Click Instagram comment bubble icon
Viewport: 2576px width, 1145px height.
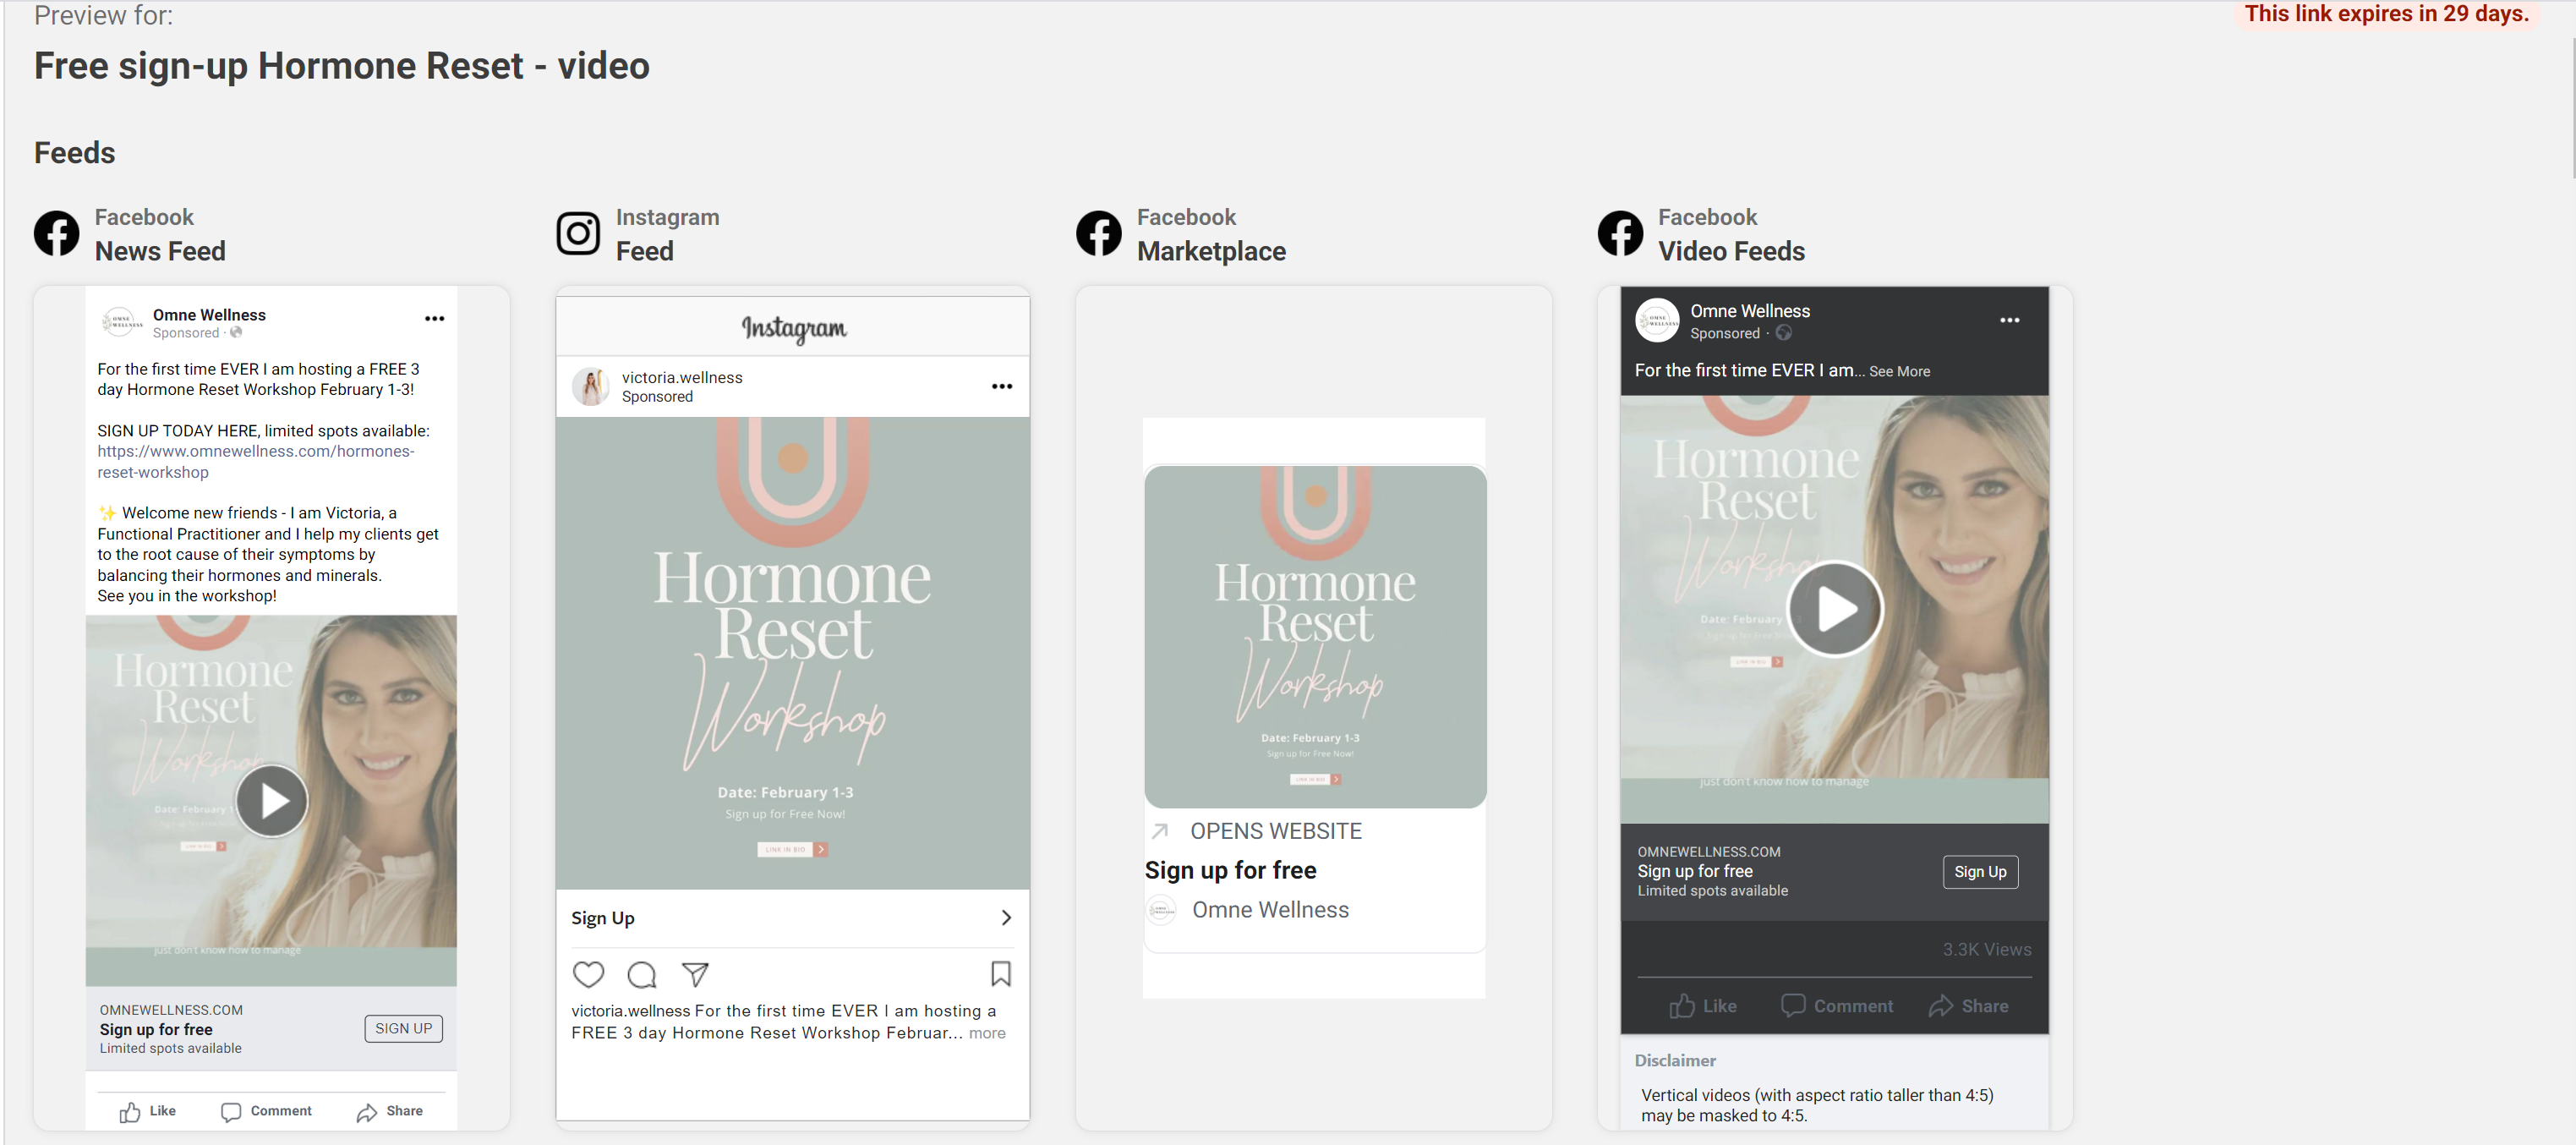[641, 973]
